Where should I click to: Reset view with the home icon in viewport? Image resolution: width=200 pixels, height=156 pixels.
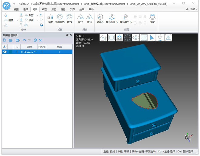pyautogui.click(x=103, y=38)
